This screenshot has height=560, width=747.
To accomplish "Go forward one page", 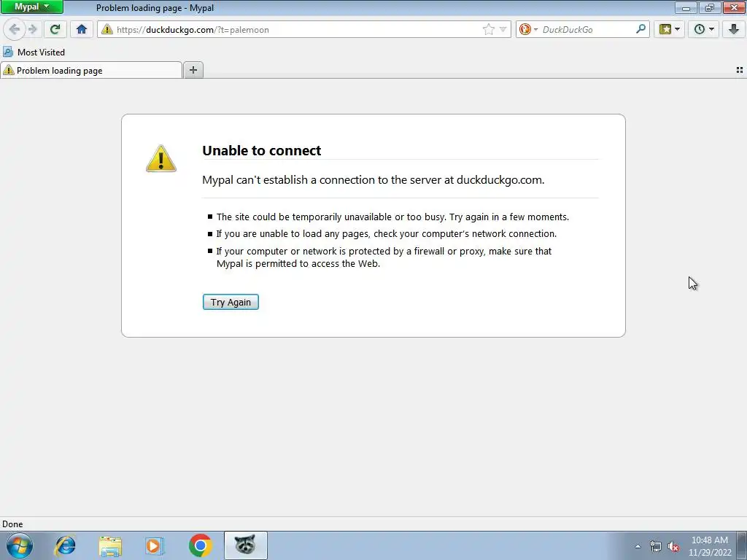I will (32, 29).
